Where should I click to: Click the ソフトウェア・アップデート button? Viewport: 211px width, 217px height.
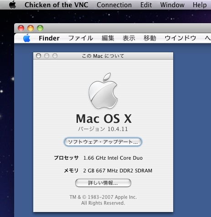coord(103,142)
